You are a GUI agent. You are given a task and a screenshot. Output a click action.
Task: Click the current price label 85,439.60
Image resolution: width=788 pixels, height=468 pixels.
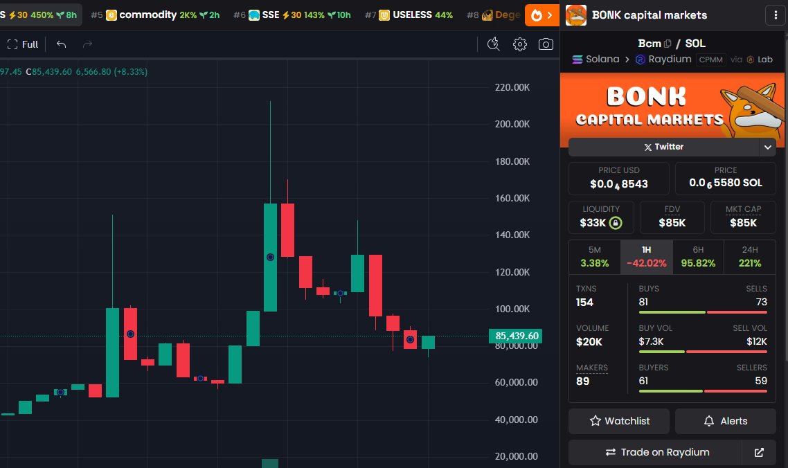(516, 336)
